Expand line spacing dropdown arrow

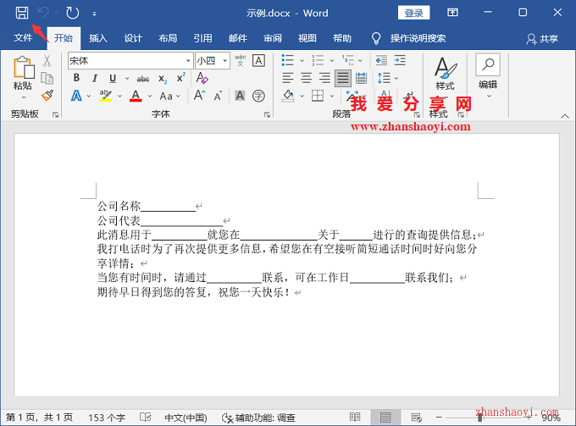tap(396, 78)
